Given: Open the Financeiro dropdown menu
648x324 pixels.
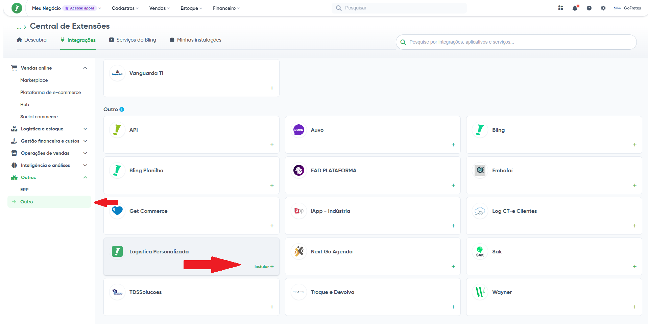Looking at the screenshot, I should click(x=226, y=8).
